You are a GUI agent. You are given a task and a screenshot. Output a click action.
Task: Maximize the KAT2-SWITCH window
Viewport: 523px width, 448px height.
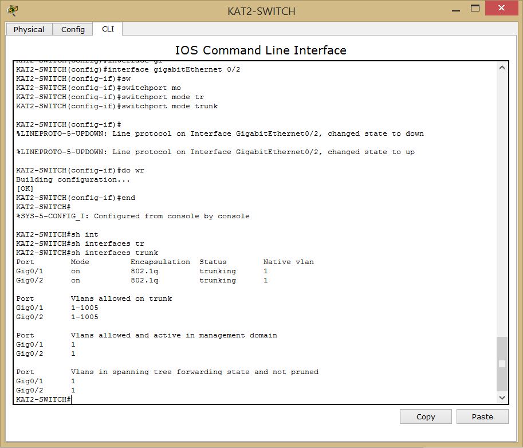point(475,9)
